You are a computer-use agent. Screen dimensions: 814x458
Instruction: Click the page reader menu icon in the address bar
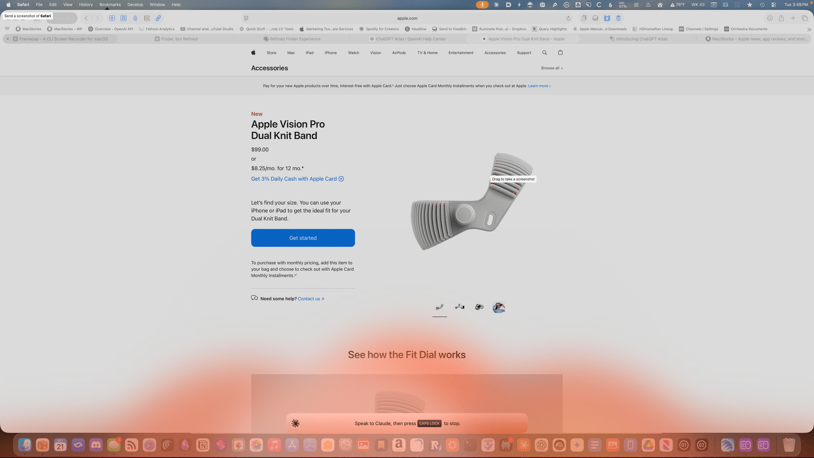[246, 18]
